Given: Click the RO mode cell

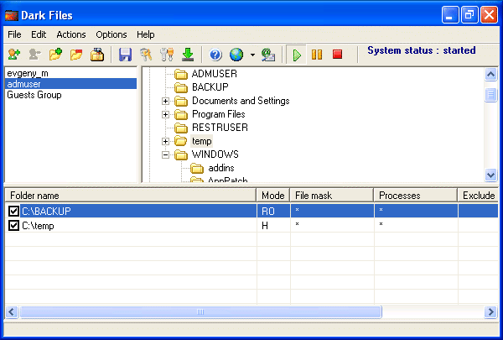Looking at the screenshot, I should coord(273,211).
